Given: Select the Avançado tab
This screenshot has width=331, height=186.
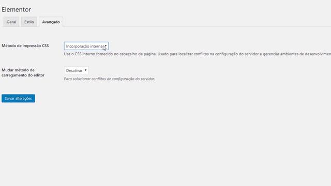Looking at the screenshot, I should 51,22.
